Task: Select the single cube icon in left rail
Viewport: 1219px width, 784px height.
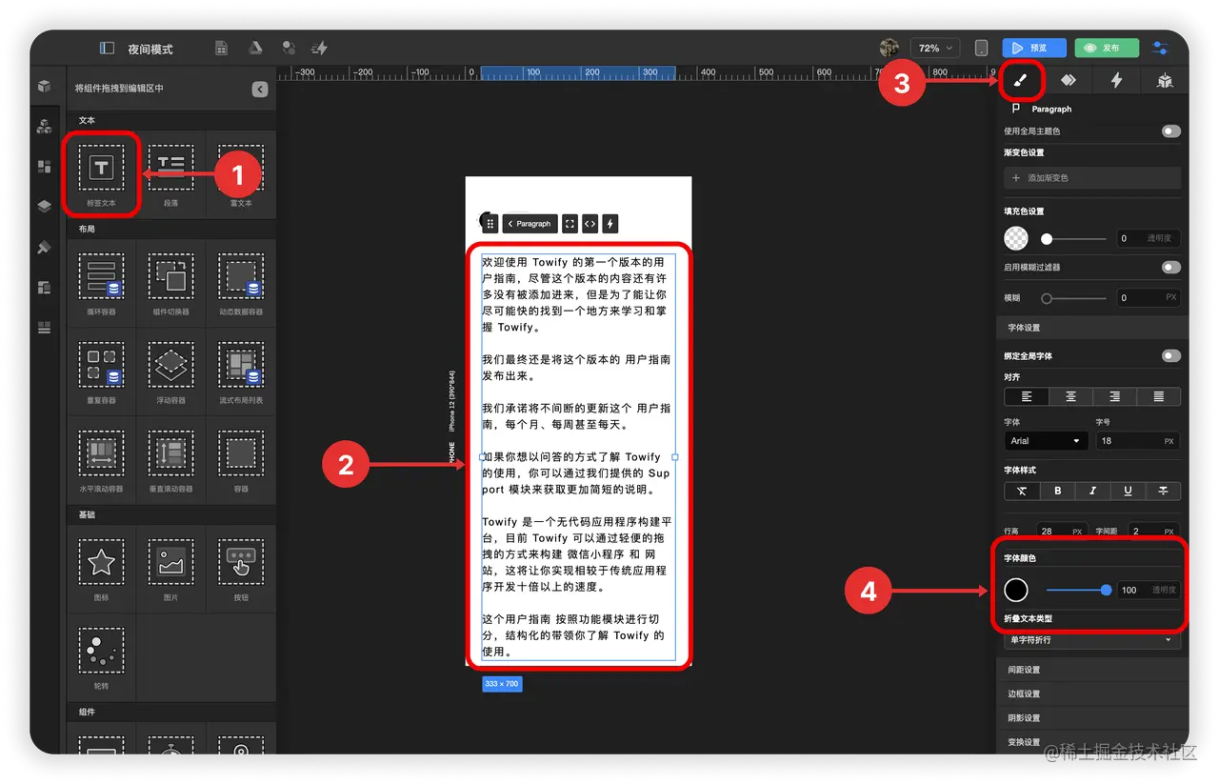Action: click(44, 86)
